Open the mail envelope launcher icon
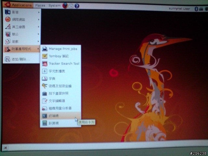The width and height of the screenshot is (208, 156). point(71,6)
